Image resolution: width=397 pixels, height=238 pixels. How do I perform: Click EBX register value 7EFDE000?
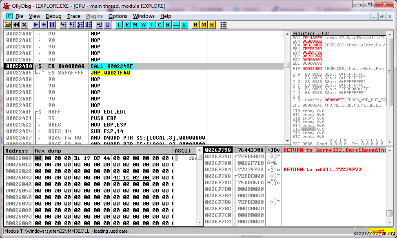(312, 49)
